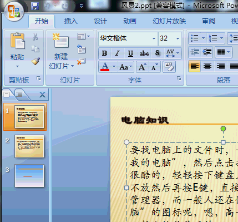
Task: Click the green rotation handle
Action: [x=223, y=129]
